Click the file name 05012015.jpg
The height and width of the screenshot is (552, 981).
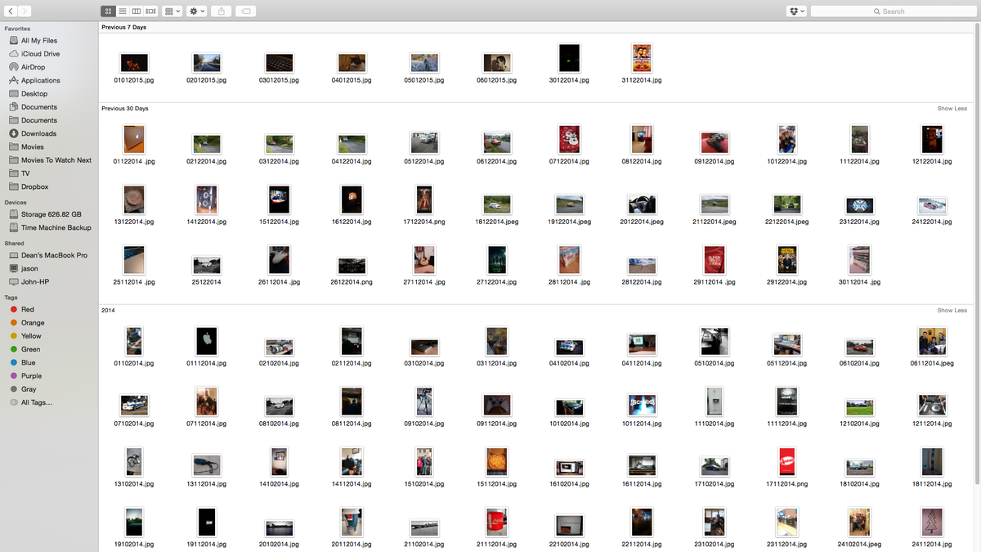point(424,80)
